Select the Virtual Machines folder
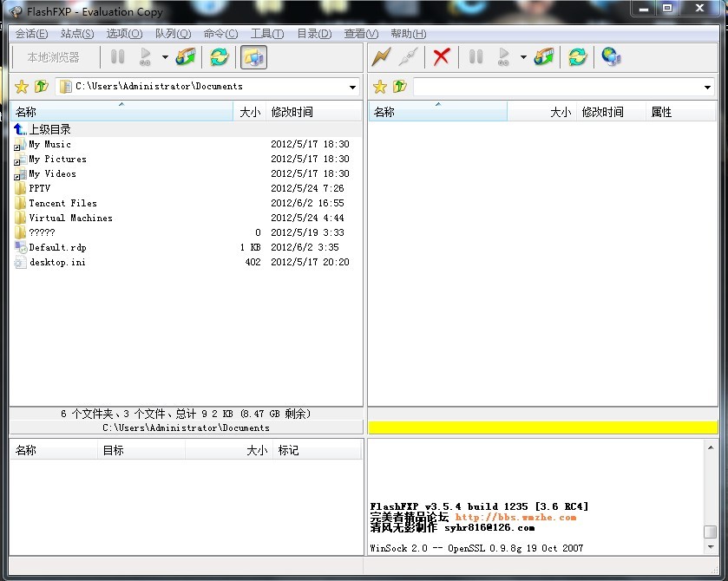Screen dimensions: 728x581 point(70,218)
